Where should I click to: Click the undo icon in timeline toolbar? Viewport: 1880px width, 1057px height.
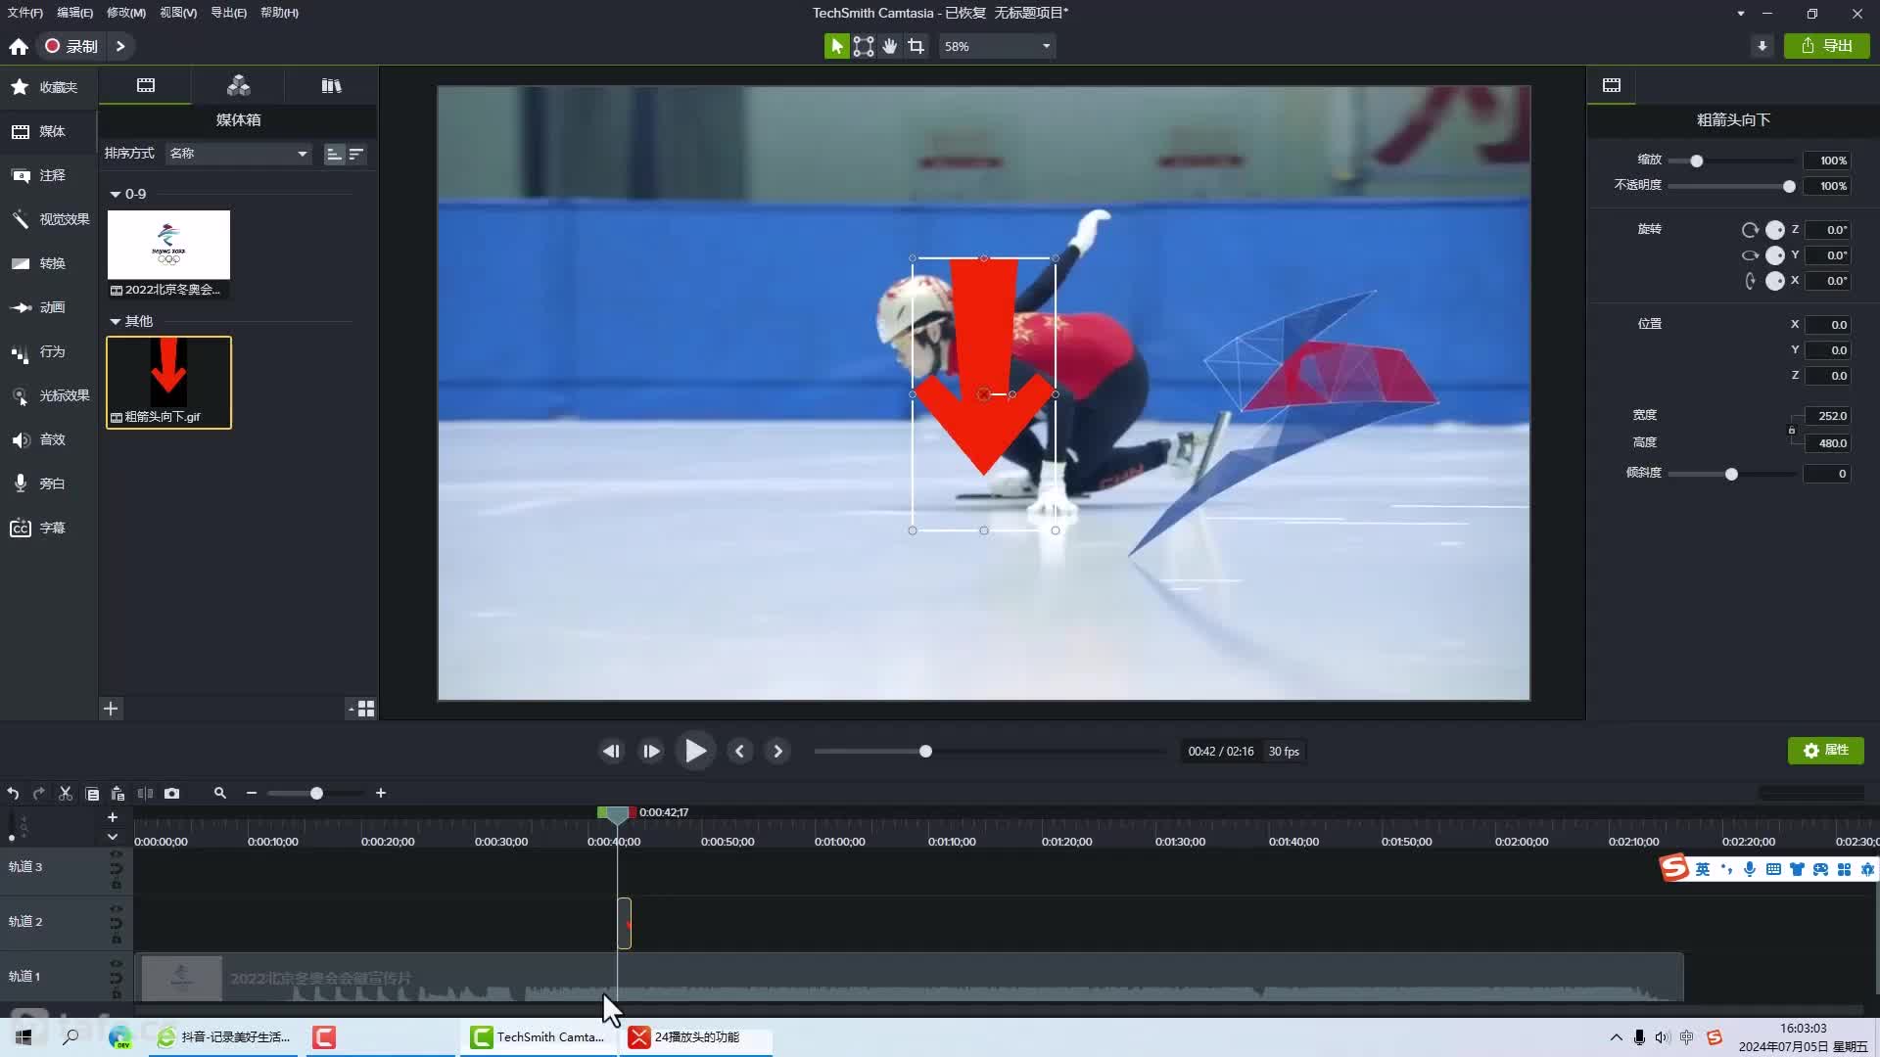[13, 794]
